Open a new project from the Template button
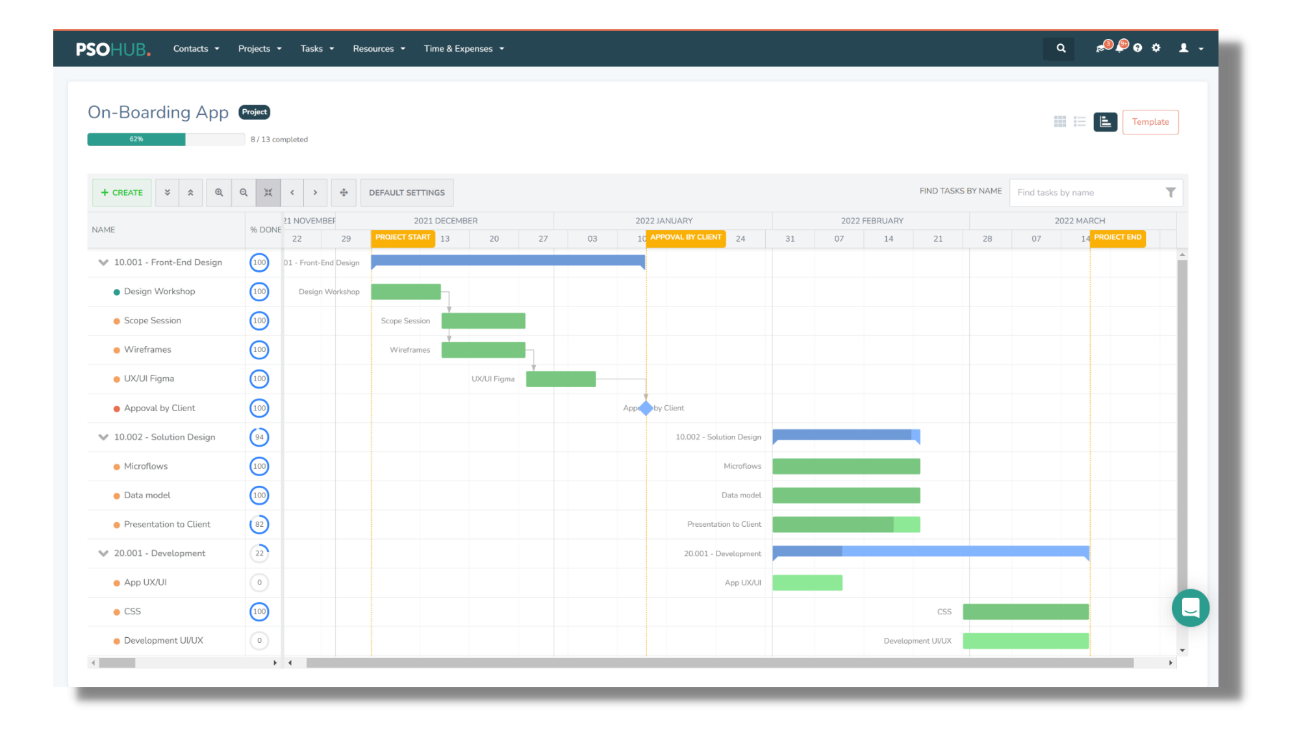The width and height of the screenshot is (1316, 743). [1150, 121]
